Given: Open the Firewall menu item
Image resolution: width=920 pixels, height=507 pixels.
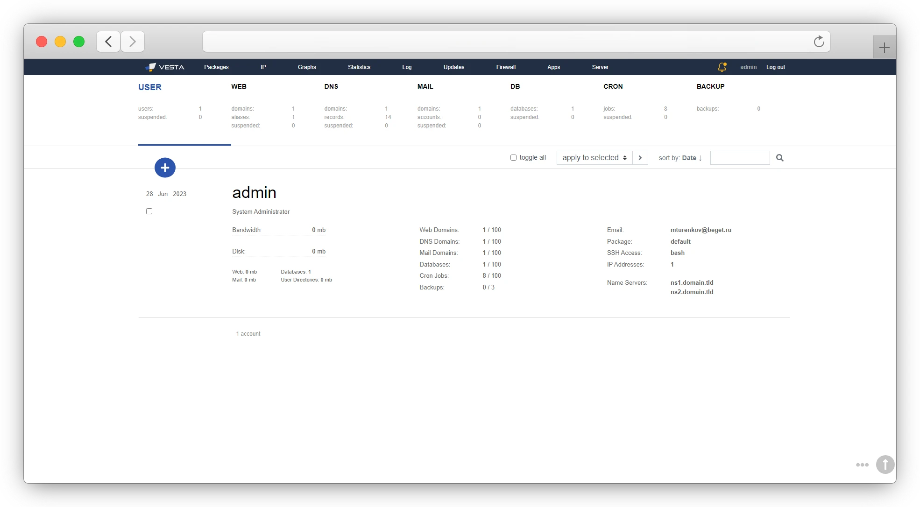Looking at the screenshot, I should coord(506,67).
